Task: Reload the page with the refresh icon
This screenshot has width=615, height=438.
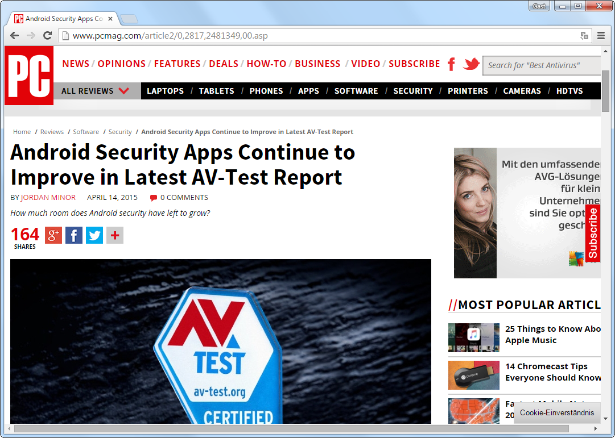Action: click(47, 35)
